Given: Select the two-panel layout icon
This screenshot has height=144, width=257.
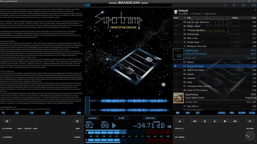Looking at the screenshot, I should 234,5.
